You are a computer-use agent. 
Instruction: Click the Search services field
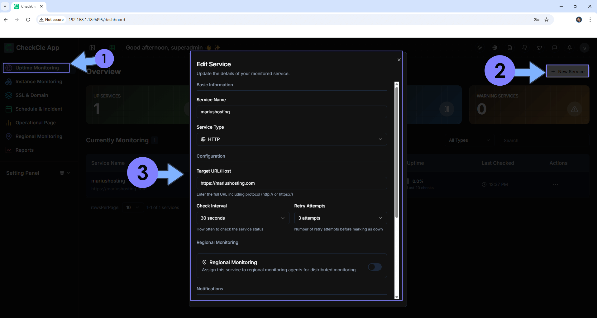click(544, 140)
